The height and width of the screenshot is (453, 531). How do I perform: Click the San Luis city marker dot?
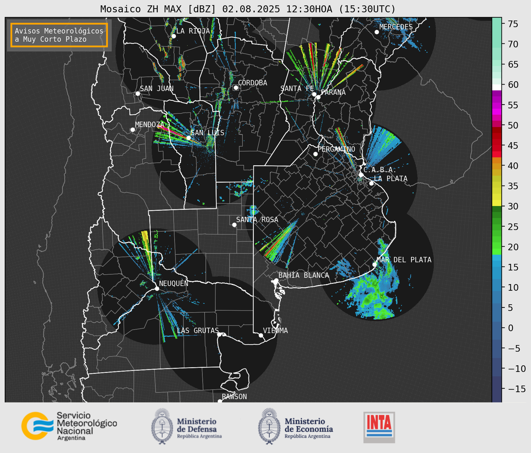(x=189, y=138)
